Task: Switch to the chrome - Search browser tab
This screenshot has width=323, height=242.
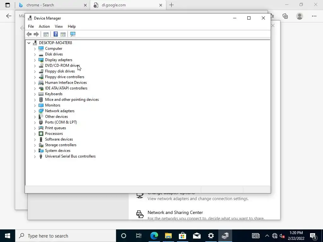Action: pos(53,5)
